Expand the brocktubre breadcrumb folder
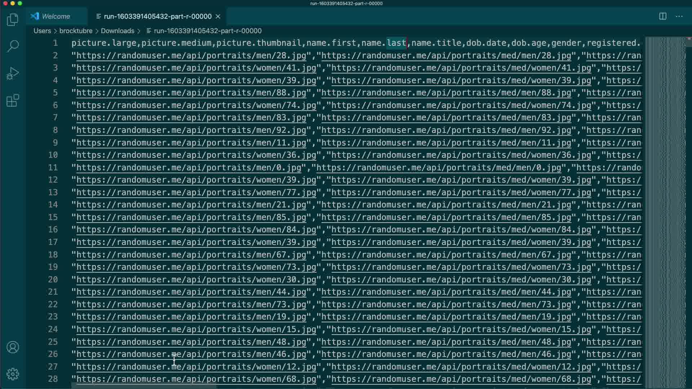 (76, 31)
